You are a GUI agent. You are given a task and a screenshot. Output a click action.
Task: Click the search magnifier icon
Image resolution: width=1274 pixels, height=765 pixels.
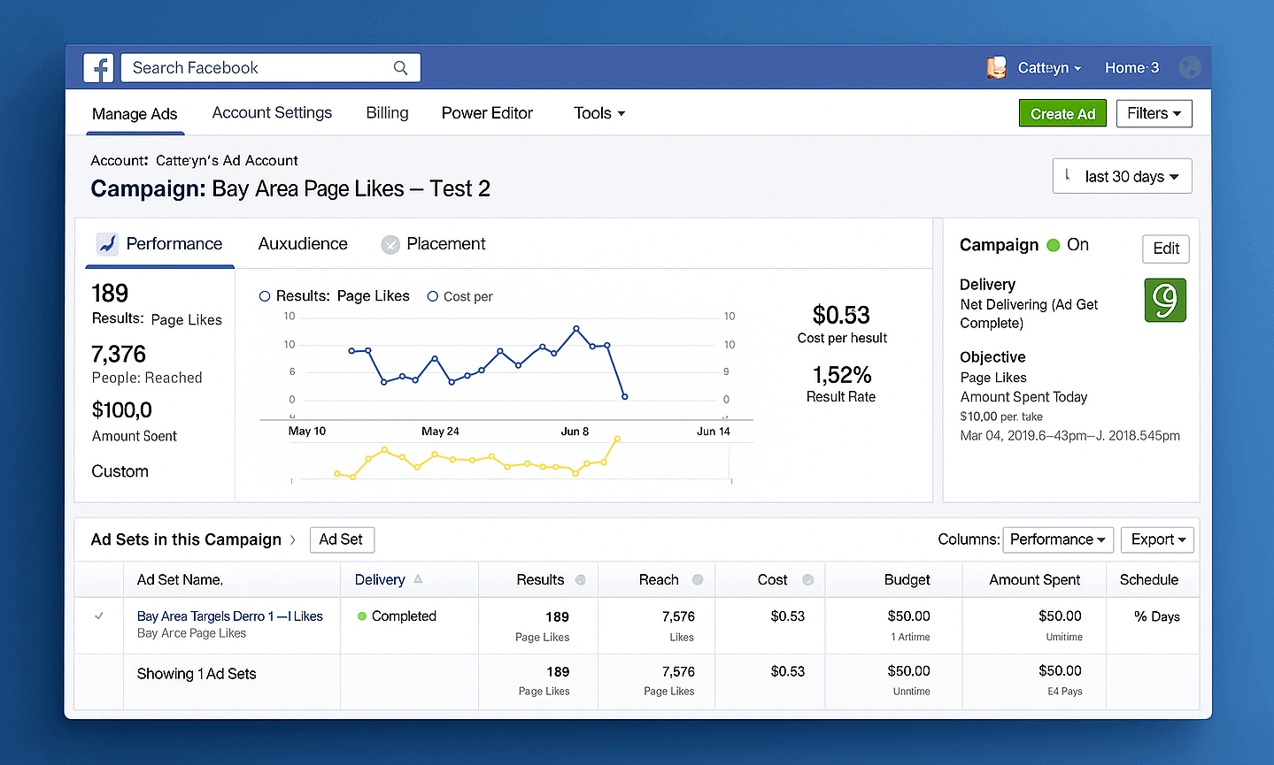[x=400, y=68]
